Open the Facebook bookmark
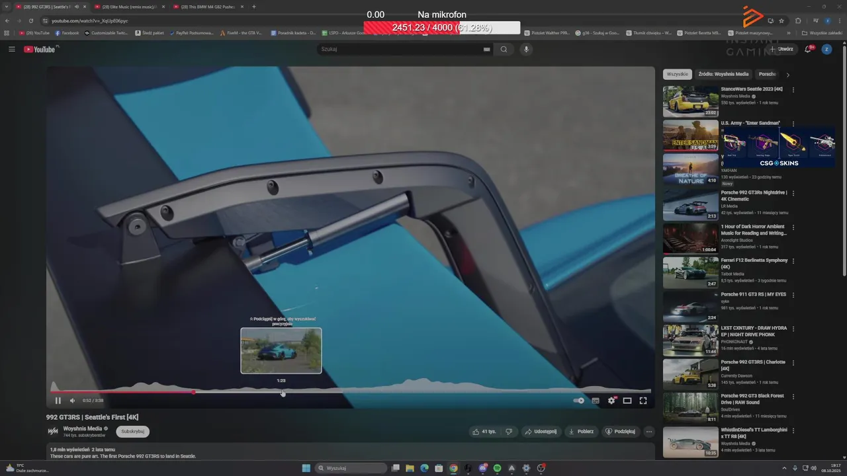The height and width of the screenshot is (476, 847). coord(67,32)
